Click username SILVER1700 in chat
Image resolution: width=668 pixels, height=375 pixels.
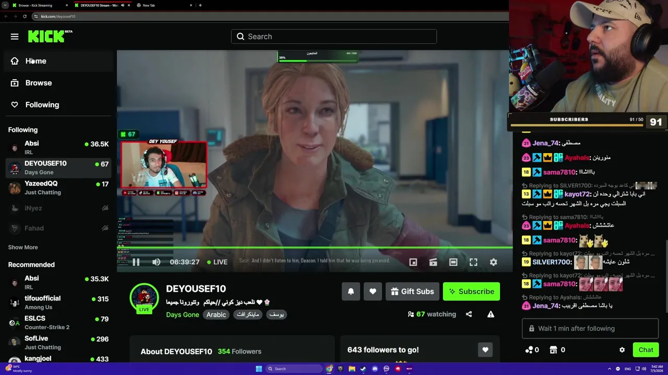pos(552,262)
